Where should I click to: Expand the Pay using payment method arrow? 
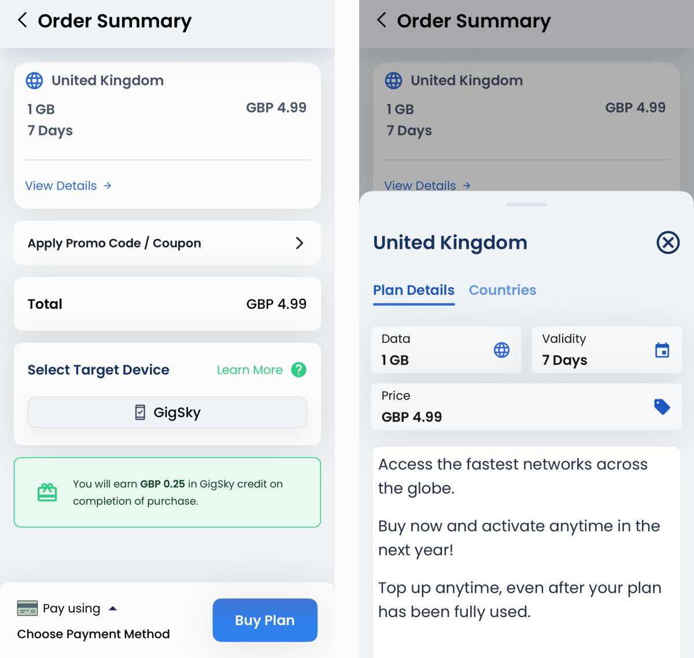tap(113, 608)
